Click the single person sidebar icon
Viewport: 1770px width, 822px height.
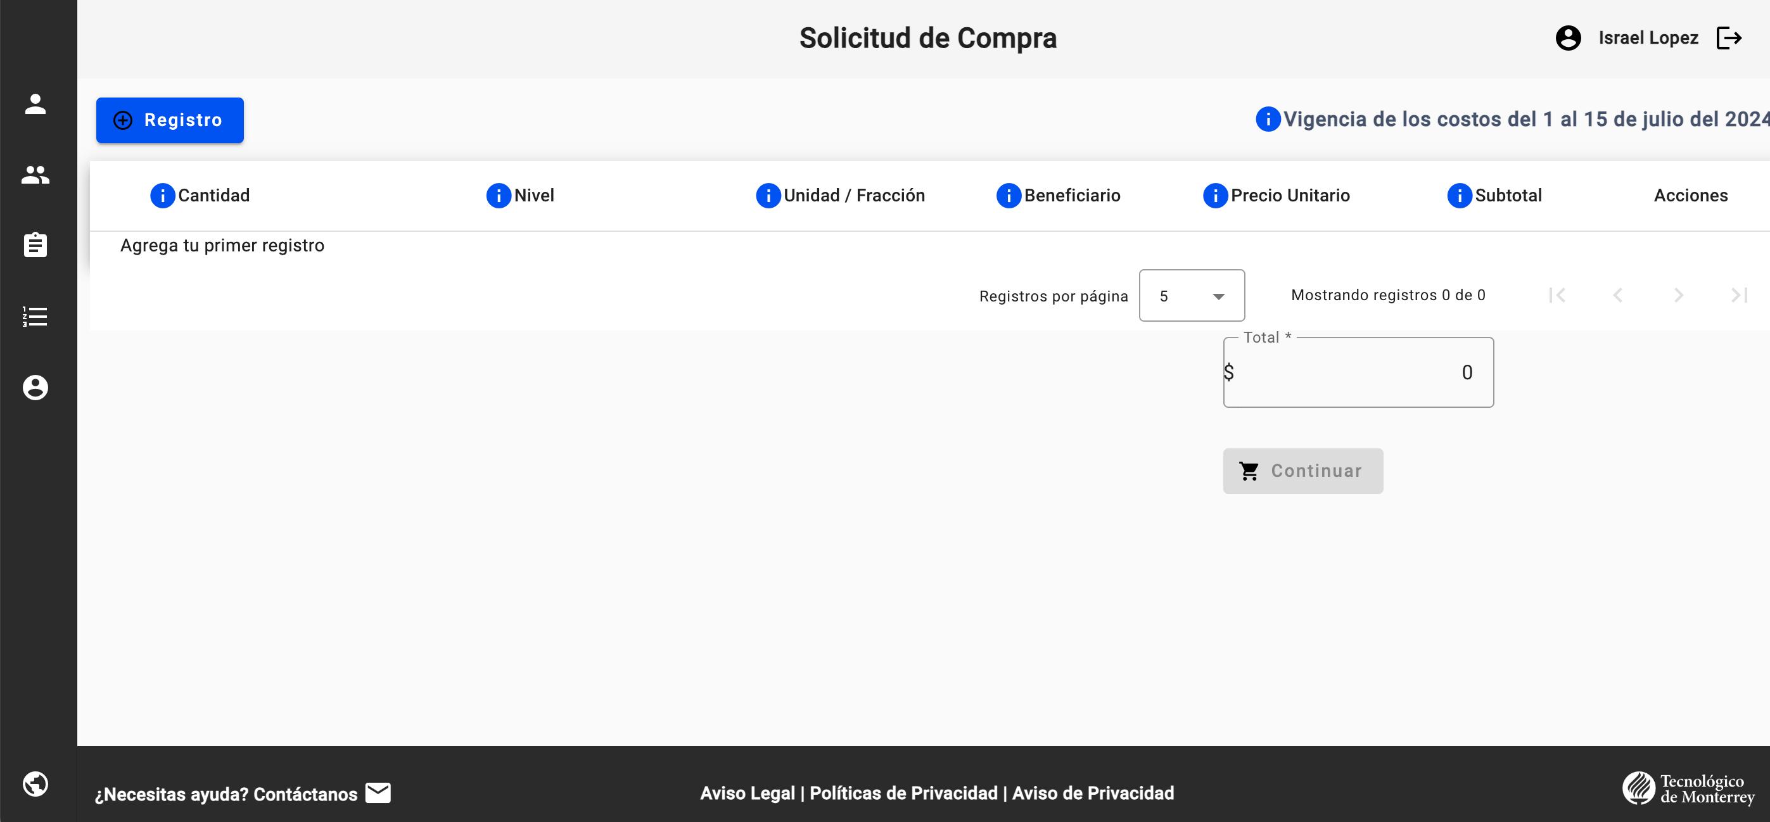[x=35, y=104]
